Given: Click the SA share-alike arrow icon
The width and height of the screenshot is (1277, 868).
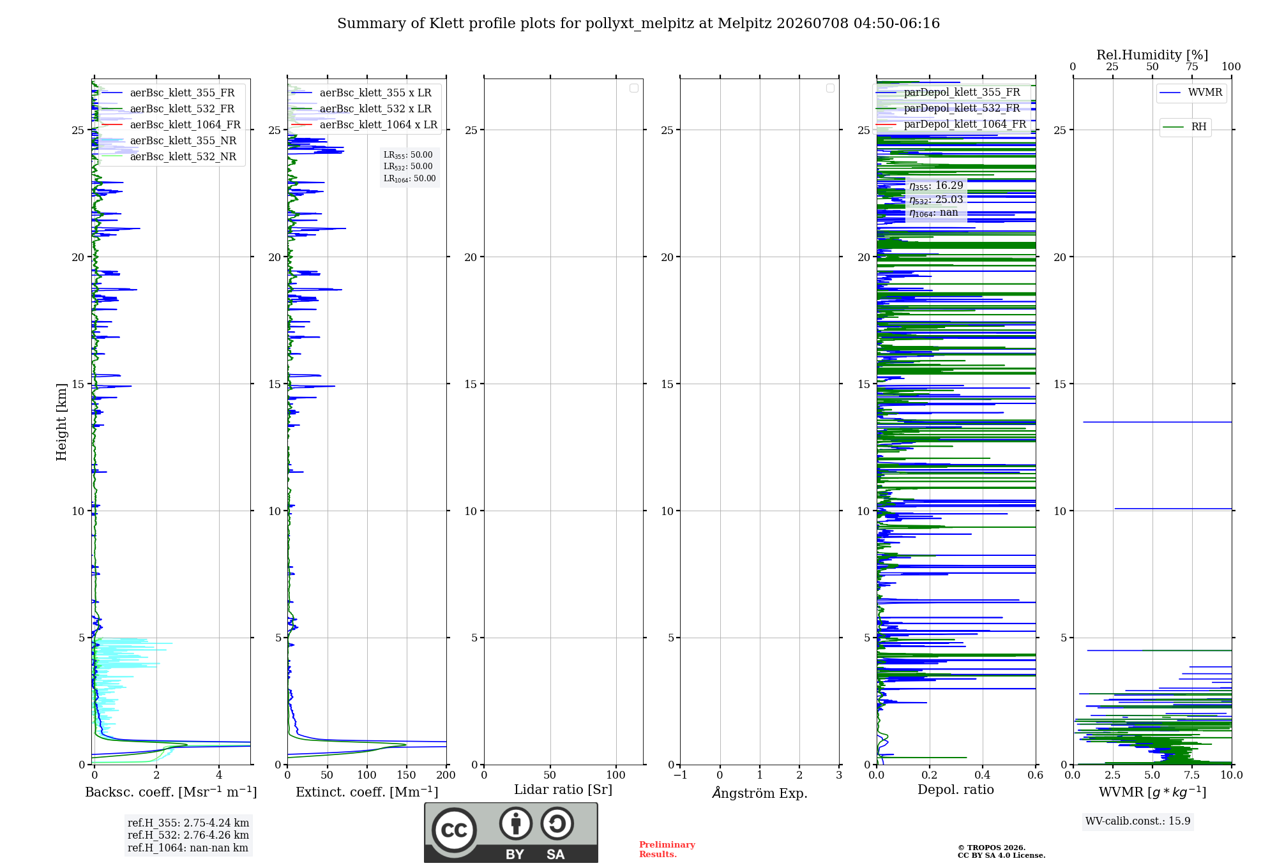Looking at the screenshot, I should (557, 823).
